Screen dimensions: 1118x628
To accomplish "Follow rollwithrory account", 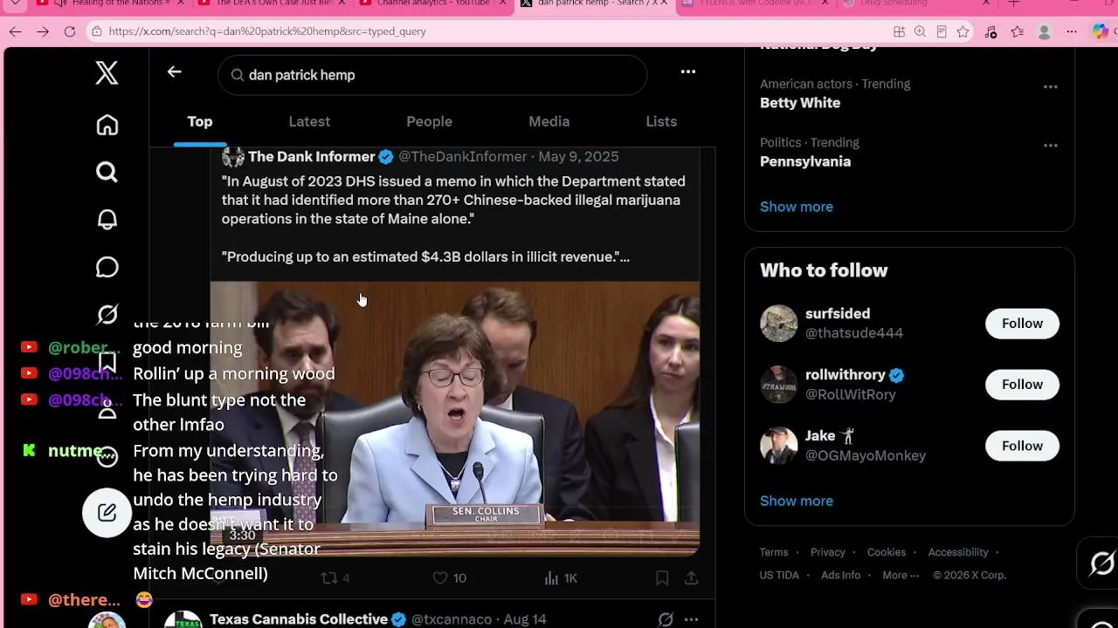I will pos(1022,385).
